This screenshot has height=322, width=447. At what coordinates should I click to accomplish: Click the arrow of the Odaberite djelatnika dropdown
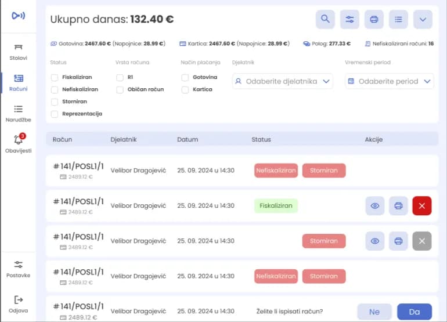click(x=326, y=81)
